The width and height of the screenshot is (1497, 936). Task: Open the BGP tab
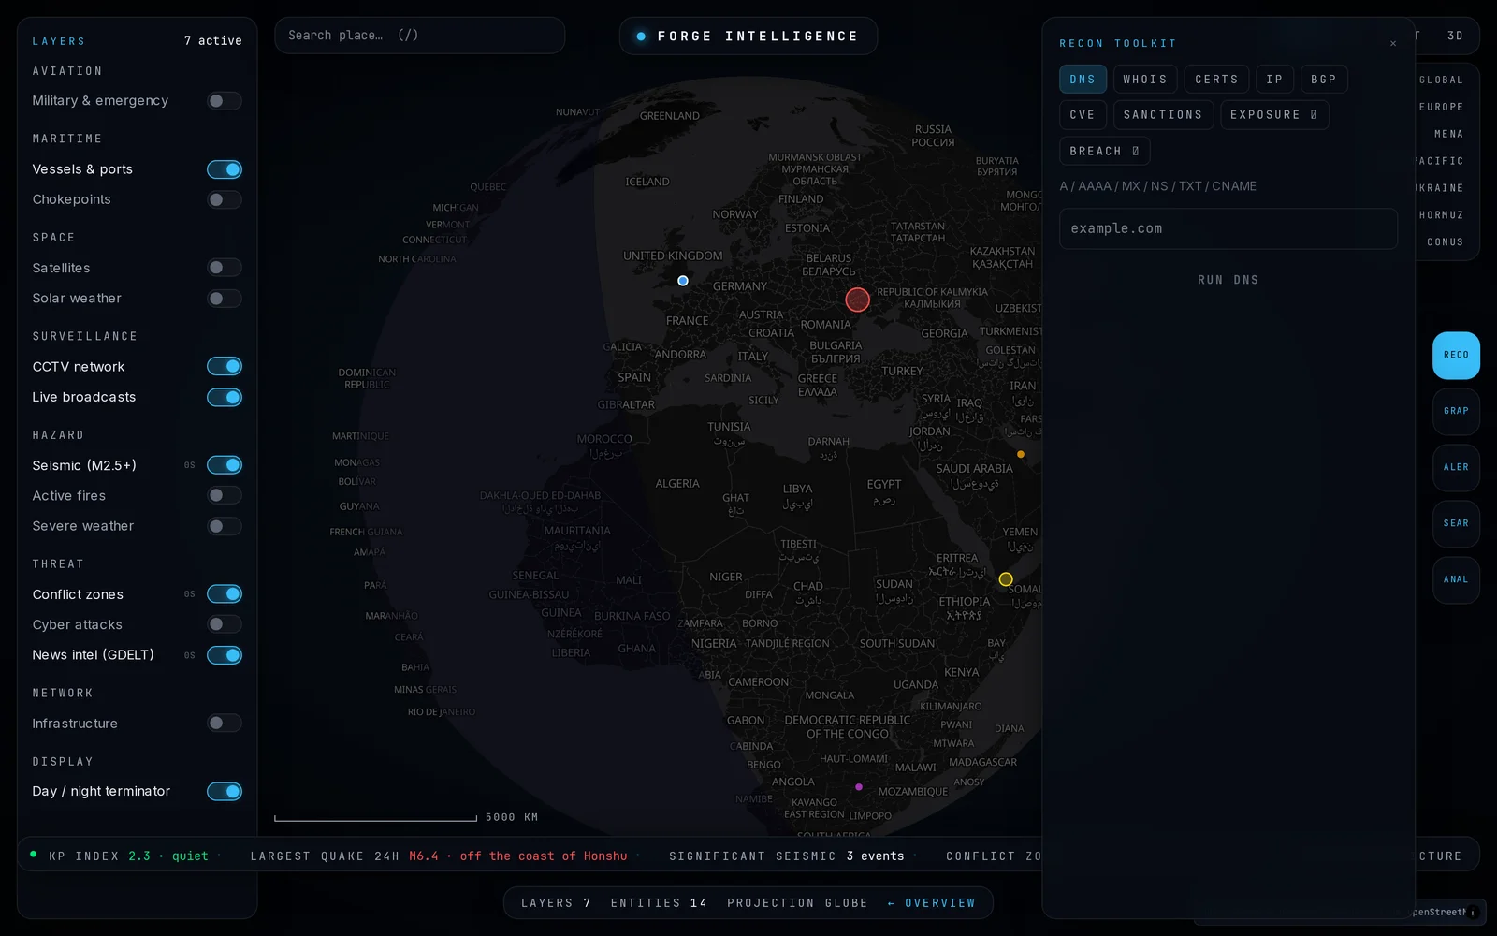point(1324,80)
